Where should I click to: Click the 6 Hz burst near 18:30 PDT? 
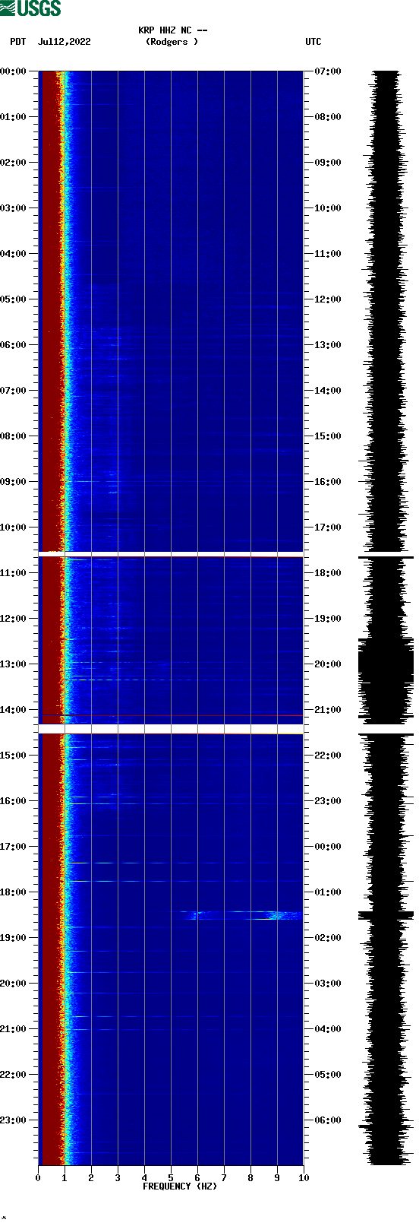[194, 915]
